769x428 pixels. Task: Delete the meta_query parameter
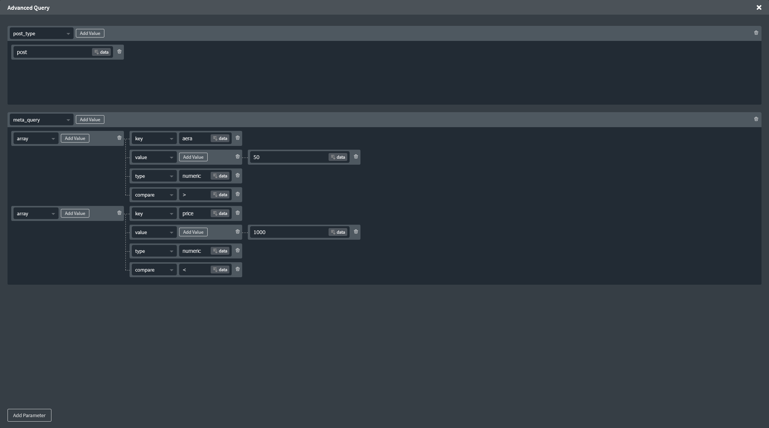tap(756, 119)
